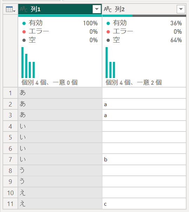Select row number 7
The width and height of the screenshot is (189, 212).
click(11, 159)
